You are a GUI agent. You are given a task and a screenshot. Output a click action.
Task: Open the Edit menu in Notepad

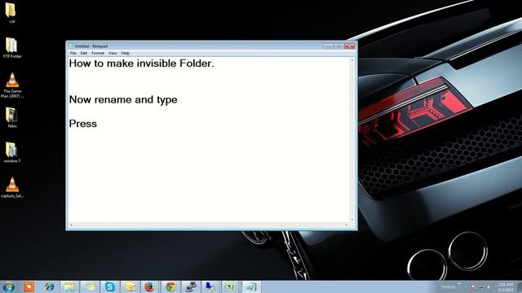pos(83,53)
